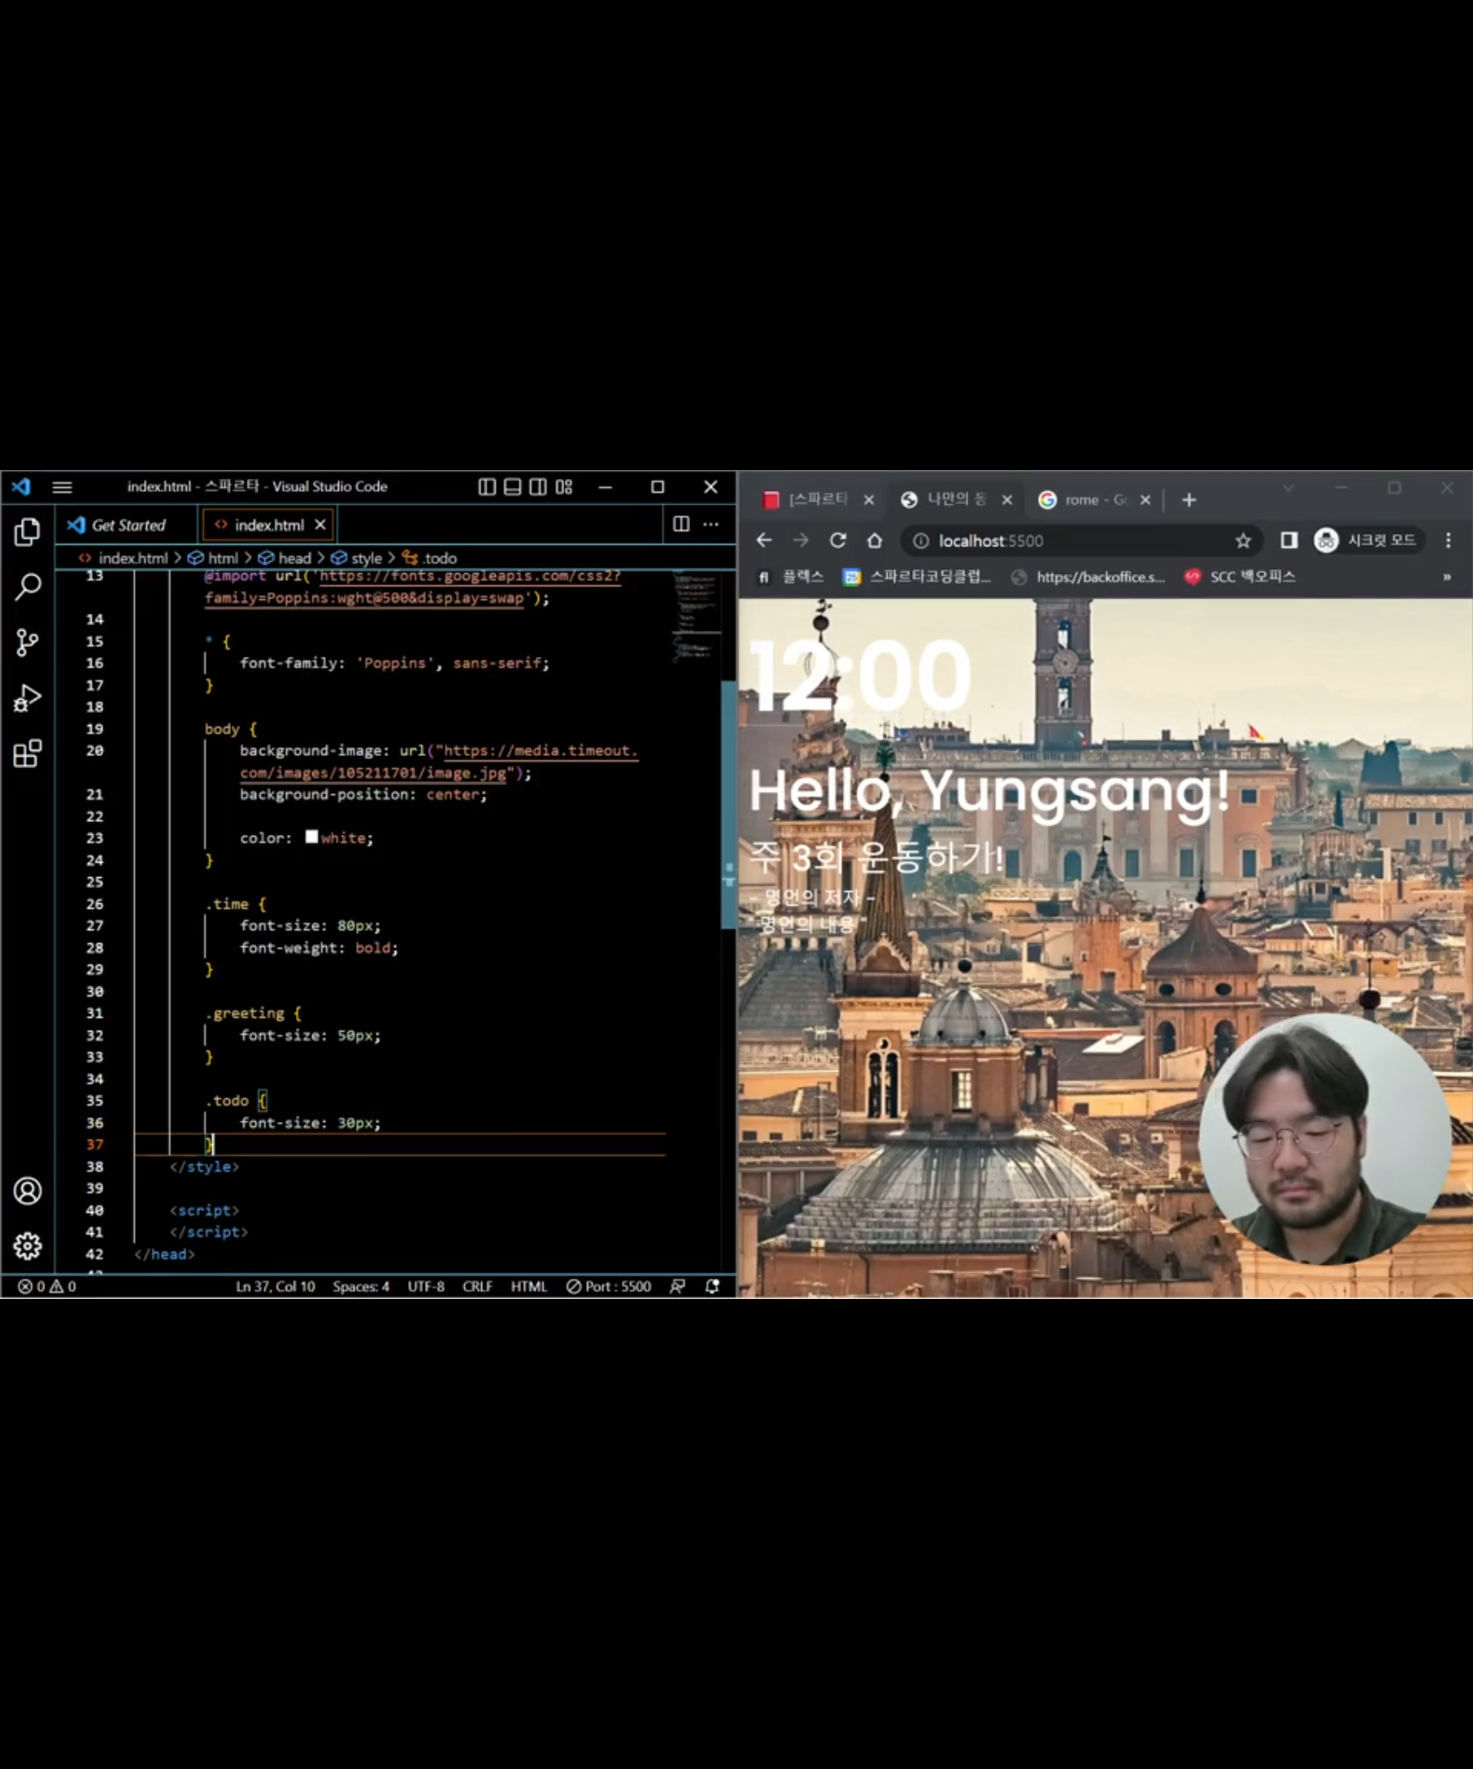The image size is (1473, 1769).
Task: Open the 플렉스 bookmark
Action: (x=790, y=577)
